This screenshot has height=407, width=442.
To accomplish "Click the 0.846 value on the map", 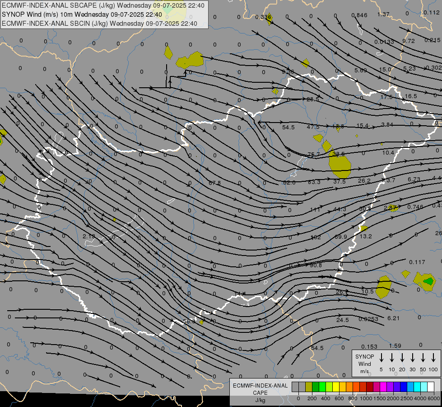I will [359, 15].
